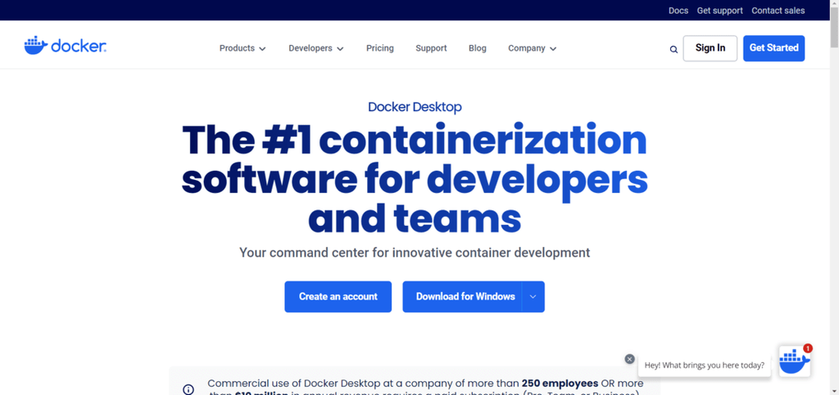Image resolution: width=839 pixels, height=395 pixels.
Task: Open the Support menu item
Action: (431, 48)
